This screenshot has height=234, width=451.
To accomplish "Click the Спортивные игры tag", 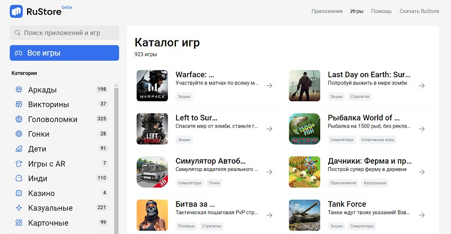I will (x=378, y=140).
